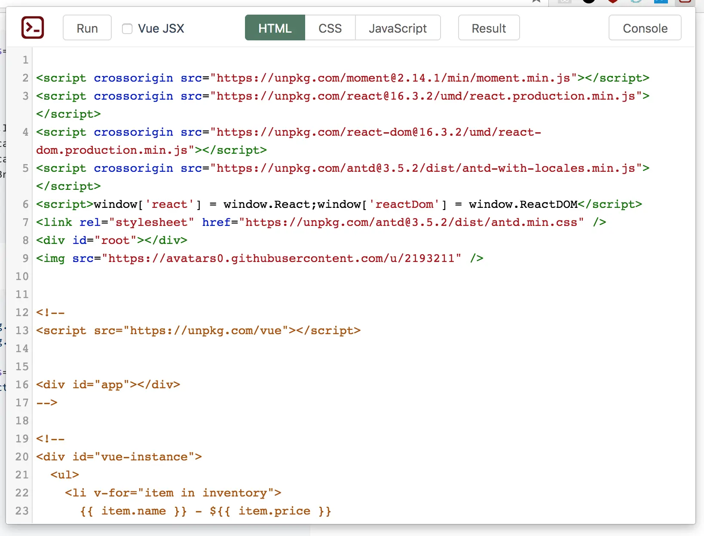Click the div id="vue-instance" line
The height and width of the screenshot is (536, 704).
click(119, 457)
